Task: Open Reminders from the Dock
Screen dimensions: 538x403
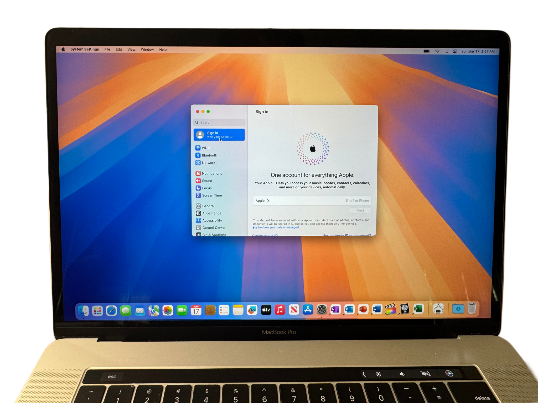Action: point(224,310)
